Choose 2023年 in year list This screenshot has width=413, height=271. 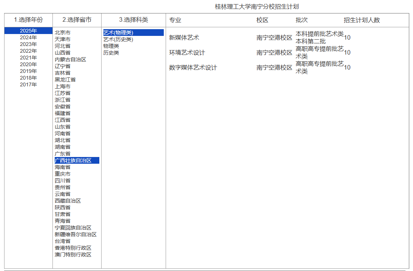(x=28, y=44)
